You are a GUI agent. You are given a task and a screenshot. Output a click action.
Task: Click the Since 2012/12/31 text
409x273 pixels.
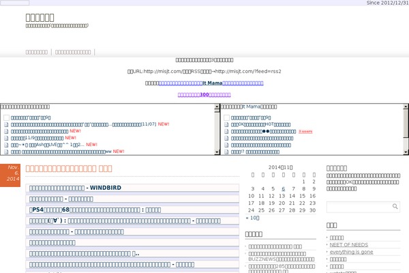coord(387,3)
